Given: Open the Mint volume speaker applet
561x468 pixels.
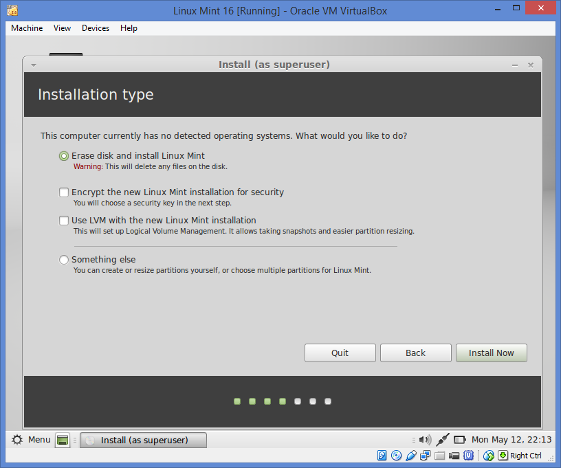Looking at the screenshot, I should click(x=425, y=440).
